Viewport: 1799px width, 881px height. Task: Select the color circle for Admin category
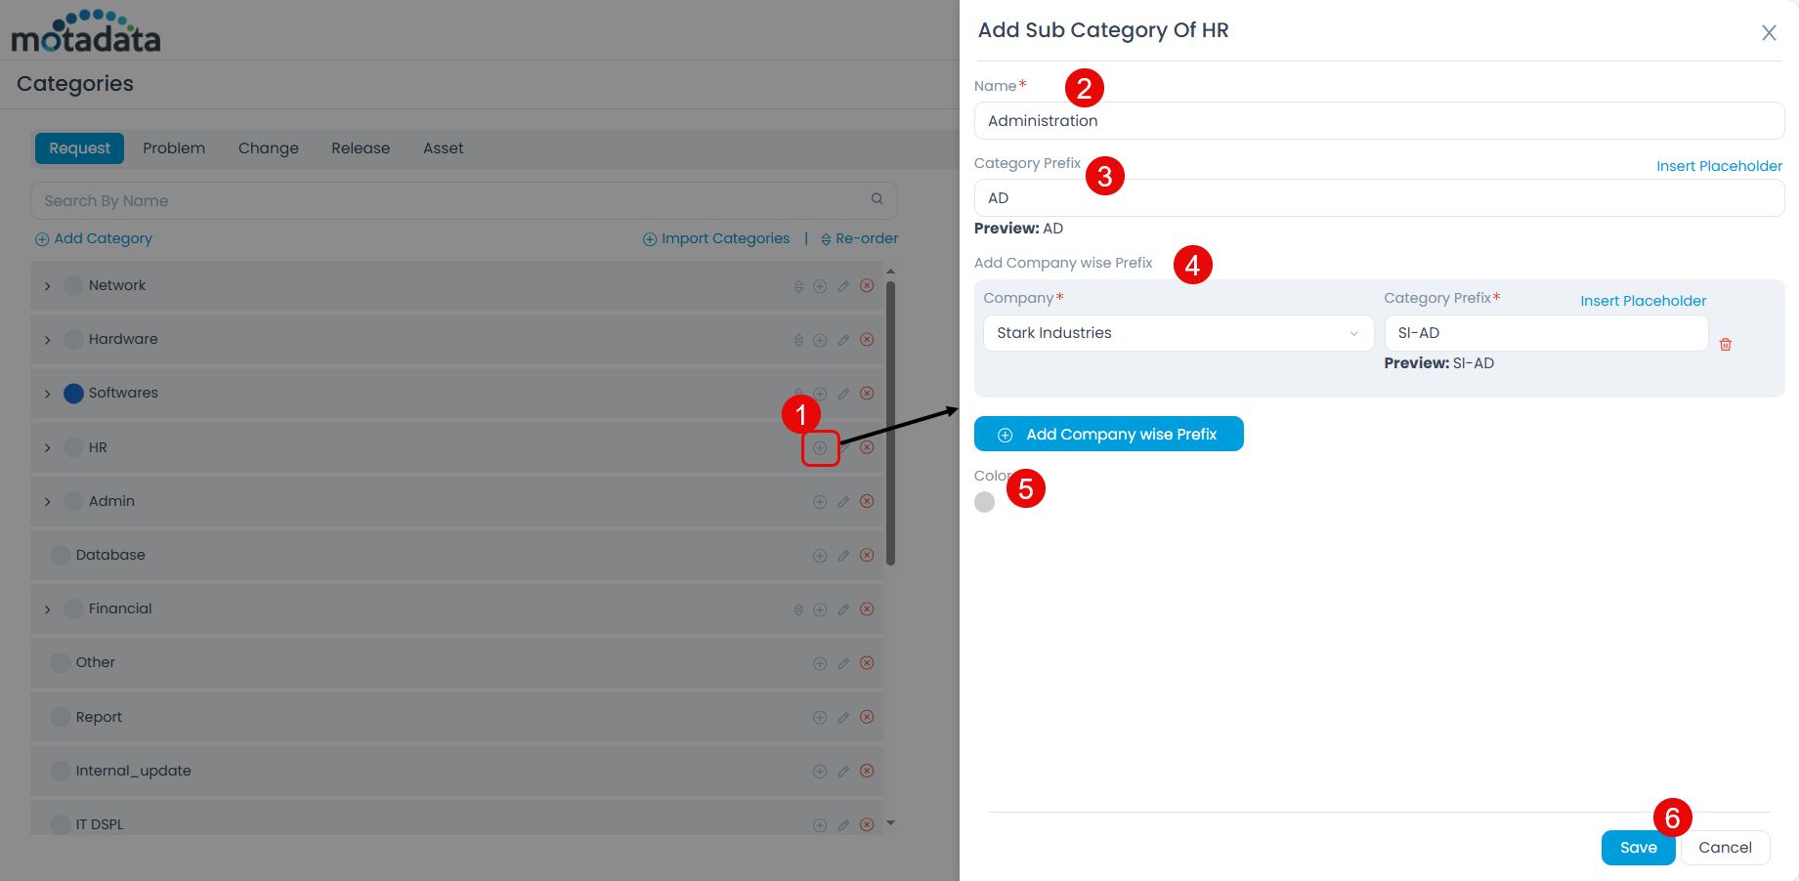(73, 501)
